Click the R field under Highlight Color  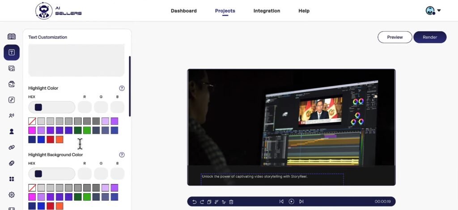(x=85, y=107)
